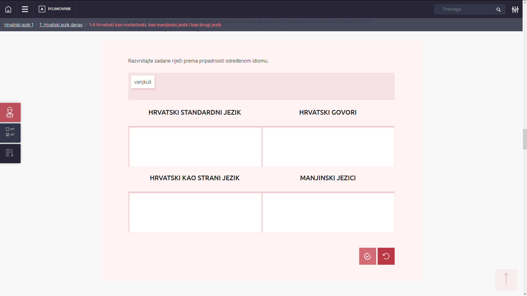527x296 pixels.
Task: Open the Hrvatski jezik 1 breadcrumb link
Action: point(19,25)
